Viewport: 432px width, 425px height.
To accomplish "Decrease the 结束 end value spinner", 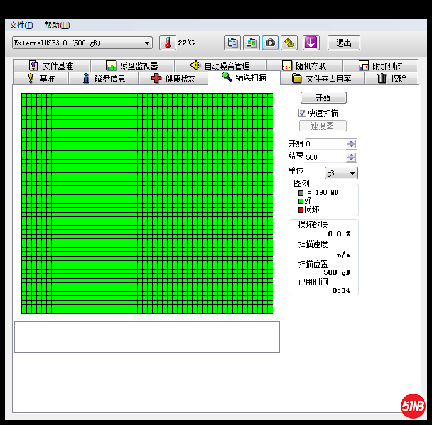I will pos(352,160).
